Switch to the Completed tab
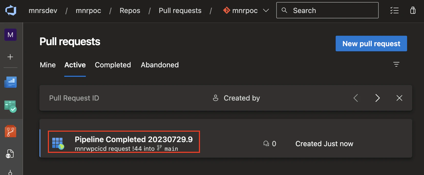Viewport: 424px width, 175px height. pos(113,65)
